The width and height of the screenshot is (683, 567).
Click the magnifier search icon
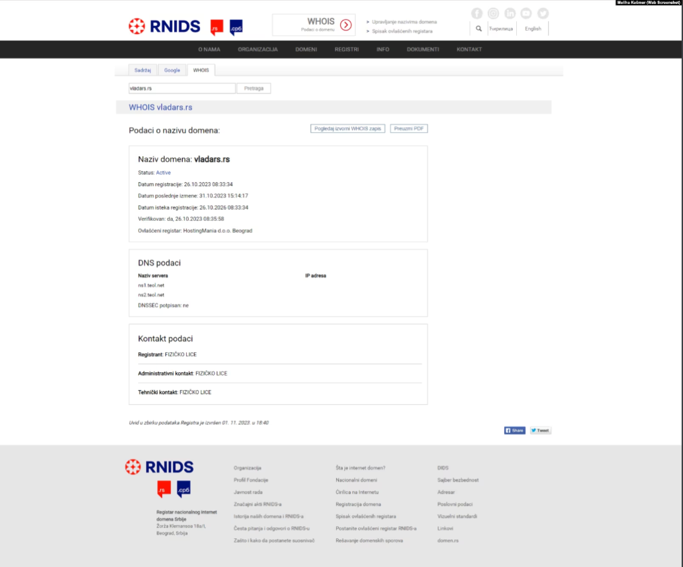478,29
